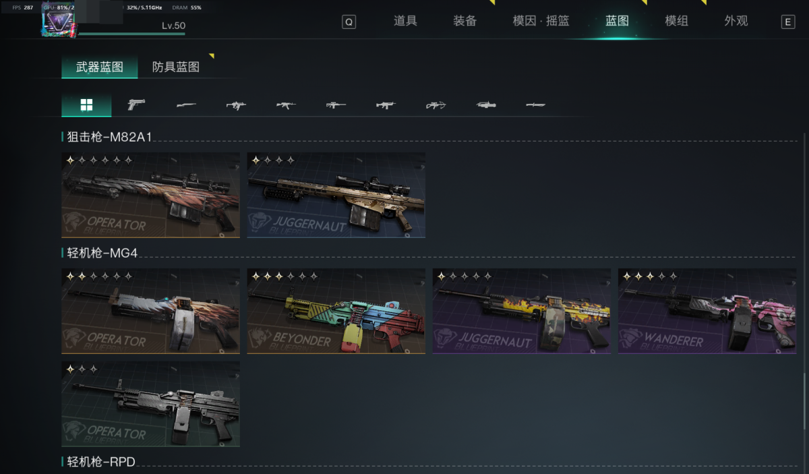
Task: Open the 模组 tab
Action: [676, 21]
